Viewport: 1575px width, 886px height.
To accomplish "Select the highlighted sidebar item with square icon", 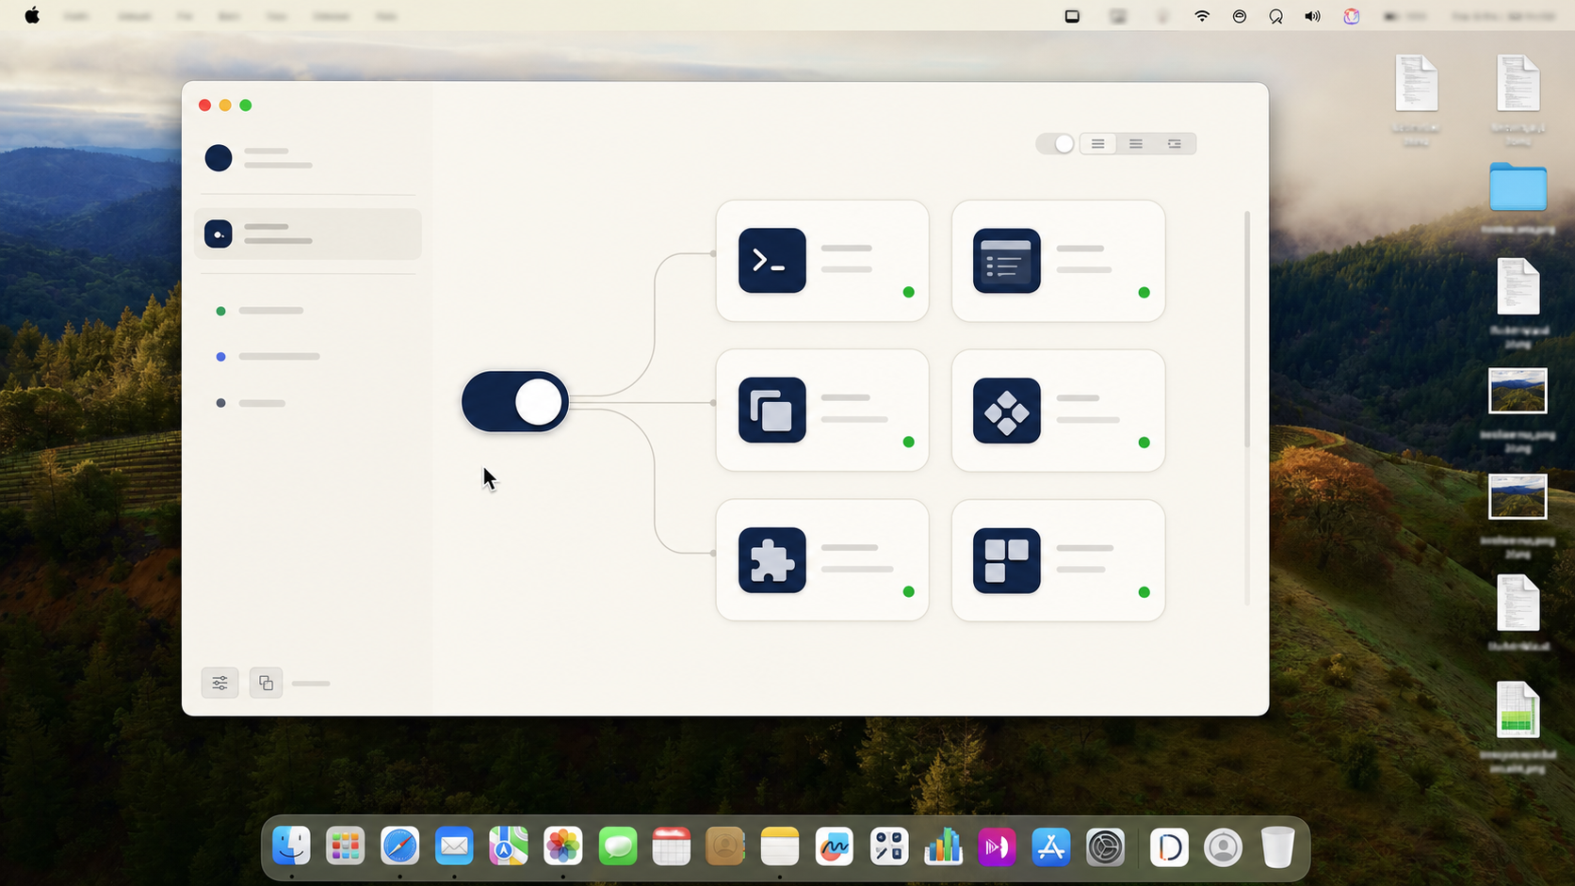I will point(308,234).
